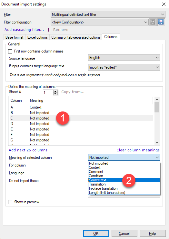Open the Filter dropdown
Screen dimensions: 169x239
(108, 14)
